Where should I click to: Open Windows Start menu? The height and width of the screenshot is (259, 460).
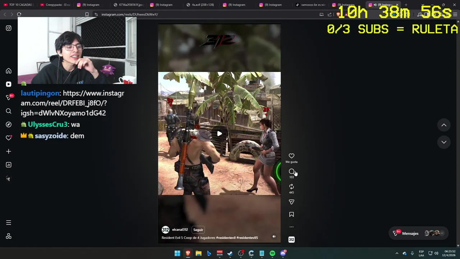[177, 254]
